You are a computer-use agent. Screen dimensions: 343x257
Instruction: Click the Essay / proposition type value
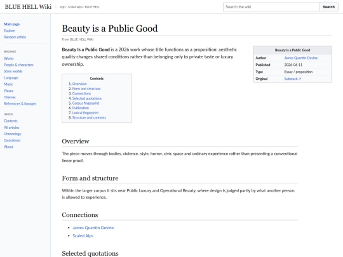[299, 72]
